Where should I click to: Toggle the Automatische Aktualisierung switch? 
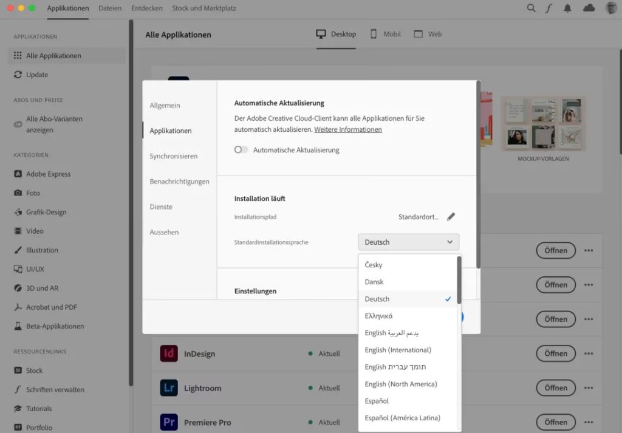pos(241,150)
